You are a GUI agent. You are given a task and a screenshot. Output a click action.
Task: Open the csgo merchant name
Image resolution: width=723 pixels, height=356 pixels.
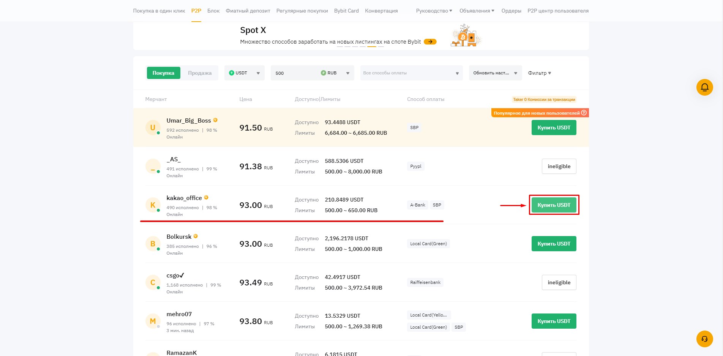[175, 275]
